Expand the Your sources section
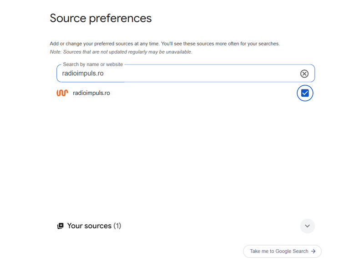This screenshot has width=364, height=266. [x=308, y=226]
